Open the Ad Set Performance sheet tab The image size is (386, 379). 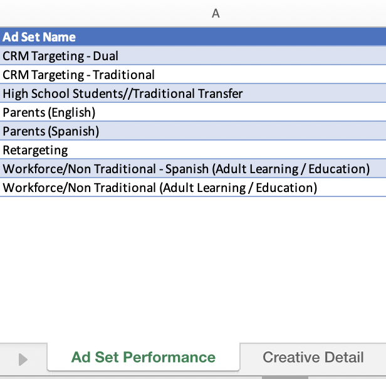pos(143,357)
